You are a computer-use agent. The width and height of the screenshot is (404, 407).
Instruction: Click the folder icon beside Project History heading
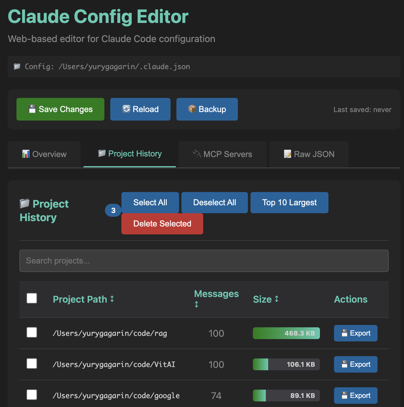point(25,203)
